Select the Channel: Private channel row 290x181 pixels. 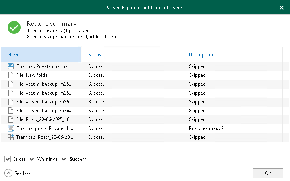42,66
